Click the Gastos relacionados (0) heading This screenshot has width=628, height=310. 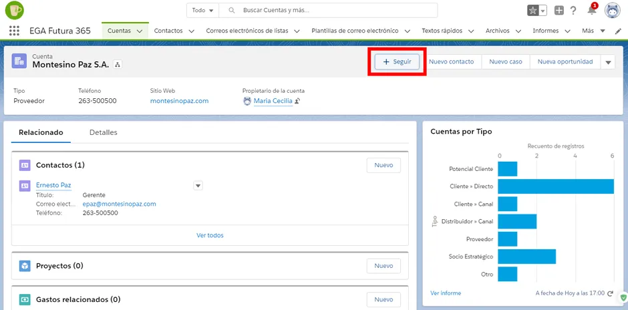click(x=78, y=299)
